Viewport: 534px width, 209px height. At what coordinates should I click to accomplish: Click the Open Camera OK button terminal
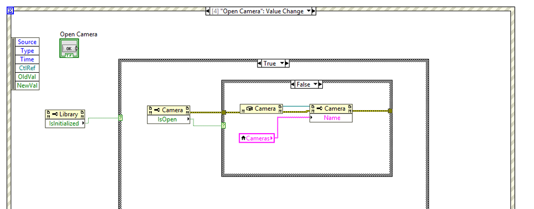pos(69,48)
